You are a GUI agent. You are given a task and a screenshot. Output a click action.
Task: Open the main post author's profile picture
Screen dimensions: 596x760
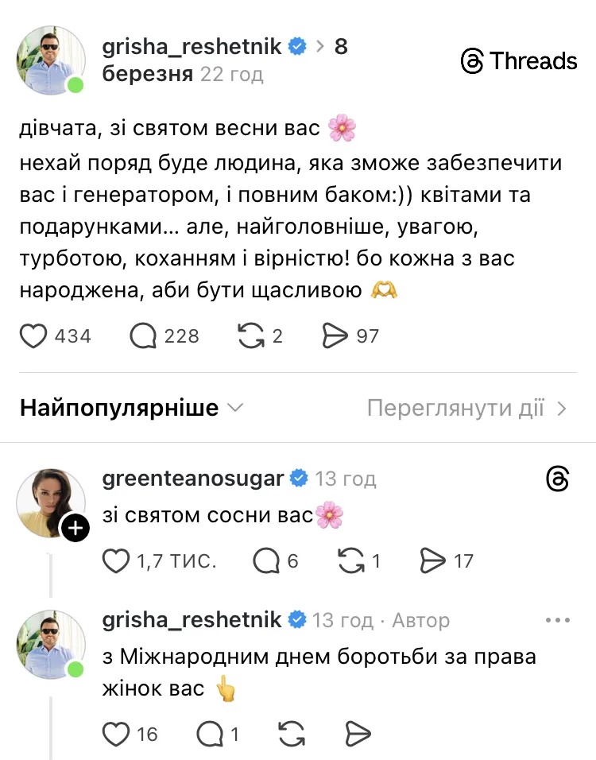[52, 60]
